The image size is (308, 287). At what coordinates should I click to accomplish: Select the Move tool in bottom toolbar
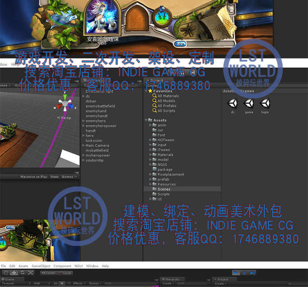tap(14, 273)
